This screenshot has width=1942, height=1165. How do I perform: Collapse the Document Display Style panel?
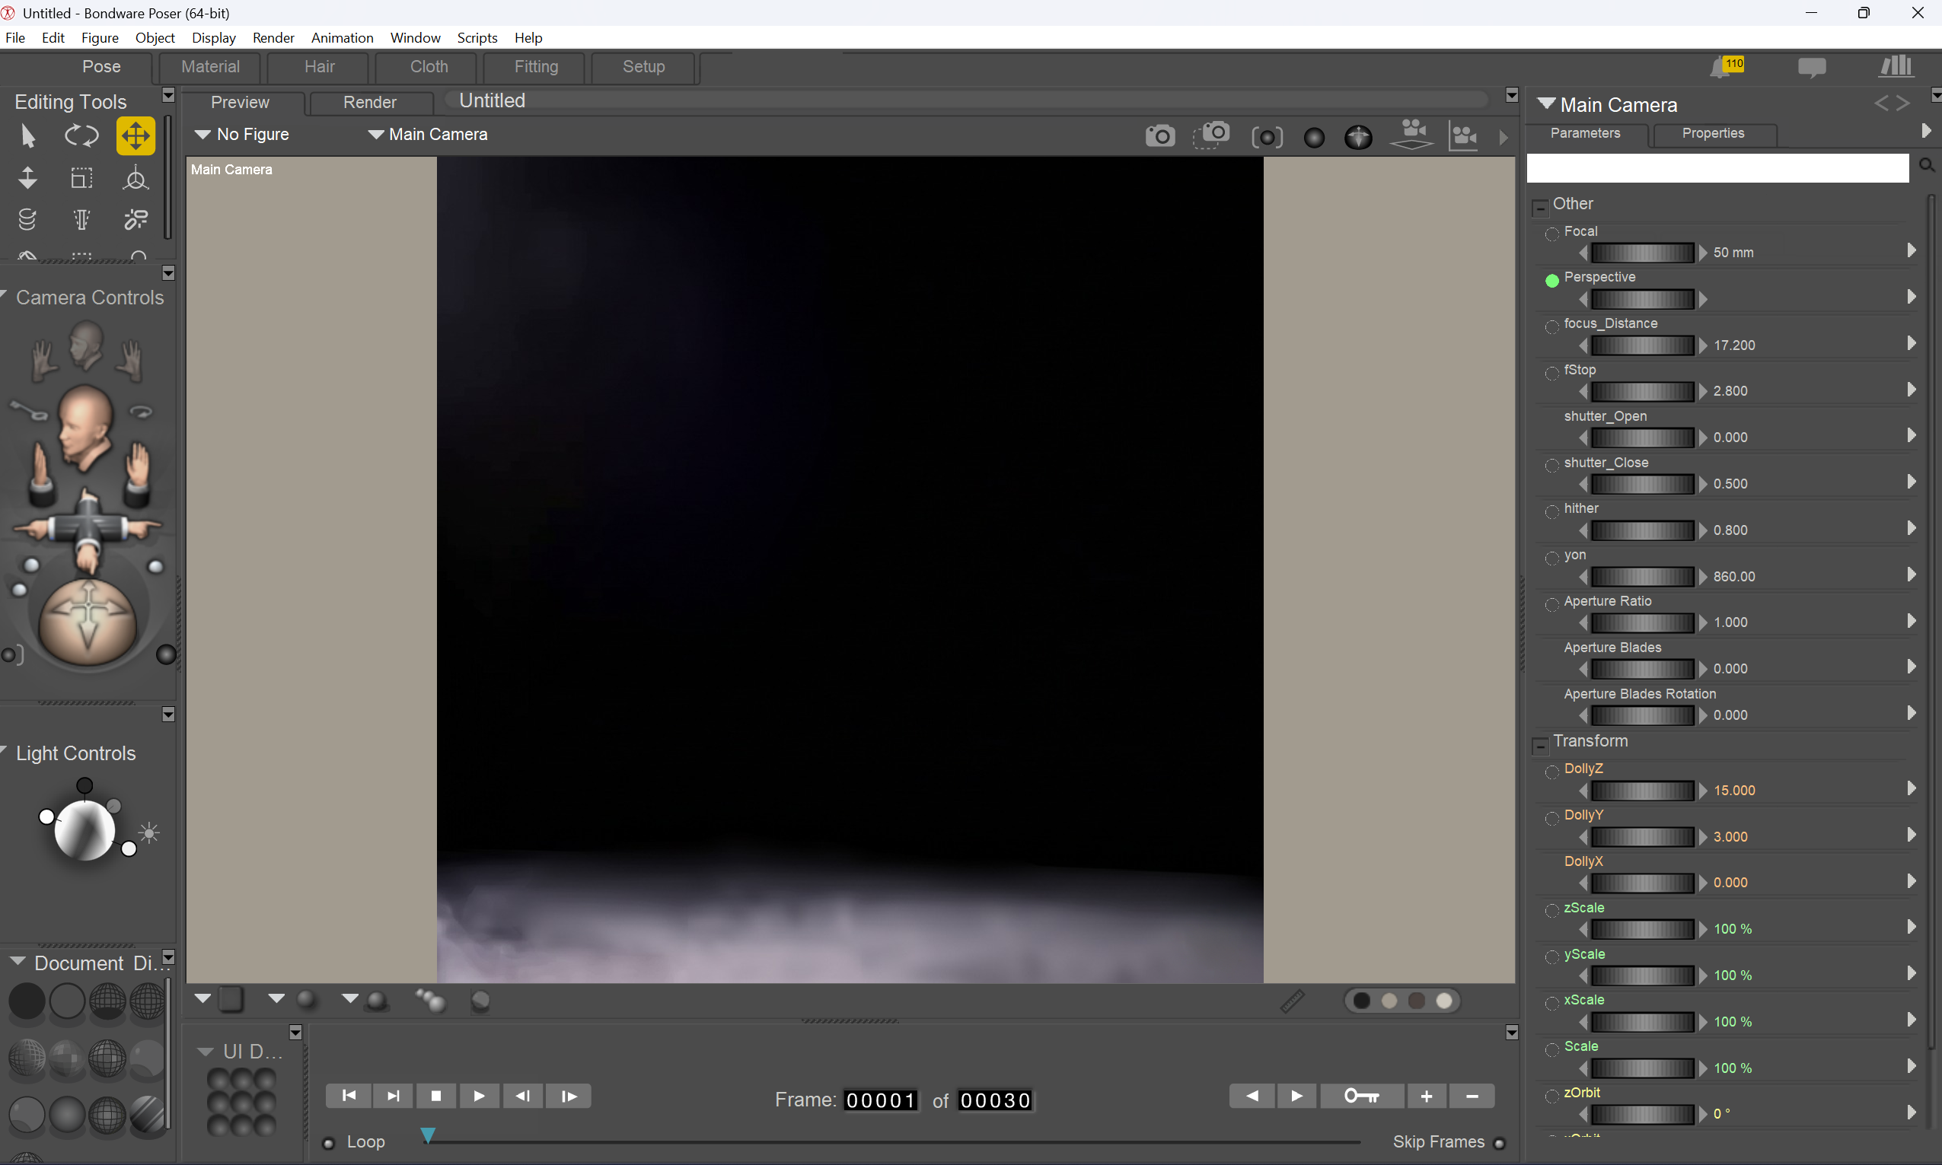tap(18, 962)
